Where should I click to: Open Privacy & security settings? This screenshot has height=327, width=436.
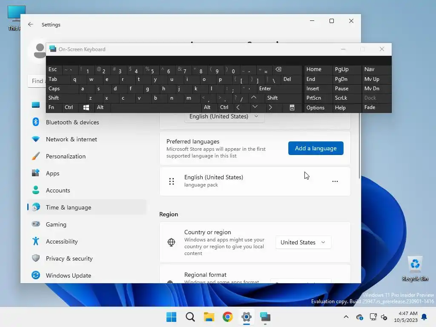tap(87, 258)
